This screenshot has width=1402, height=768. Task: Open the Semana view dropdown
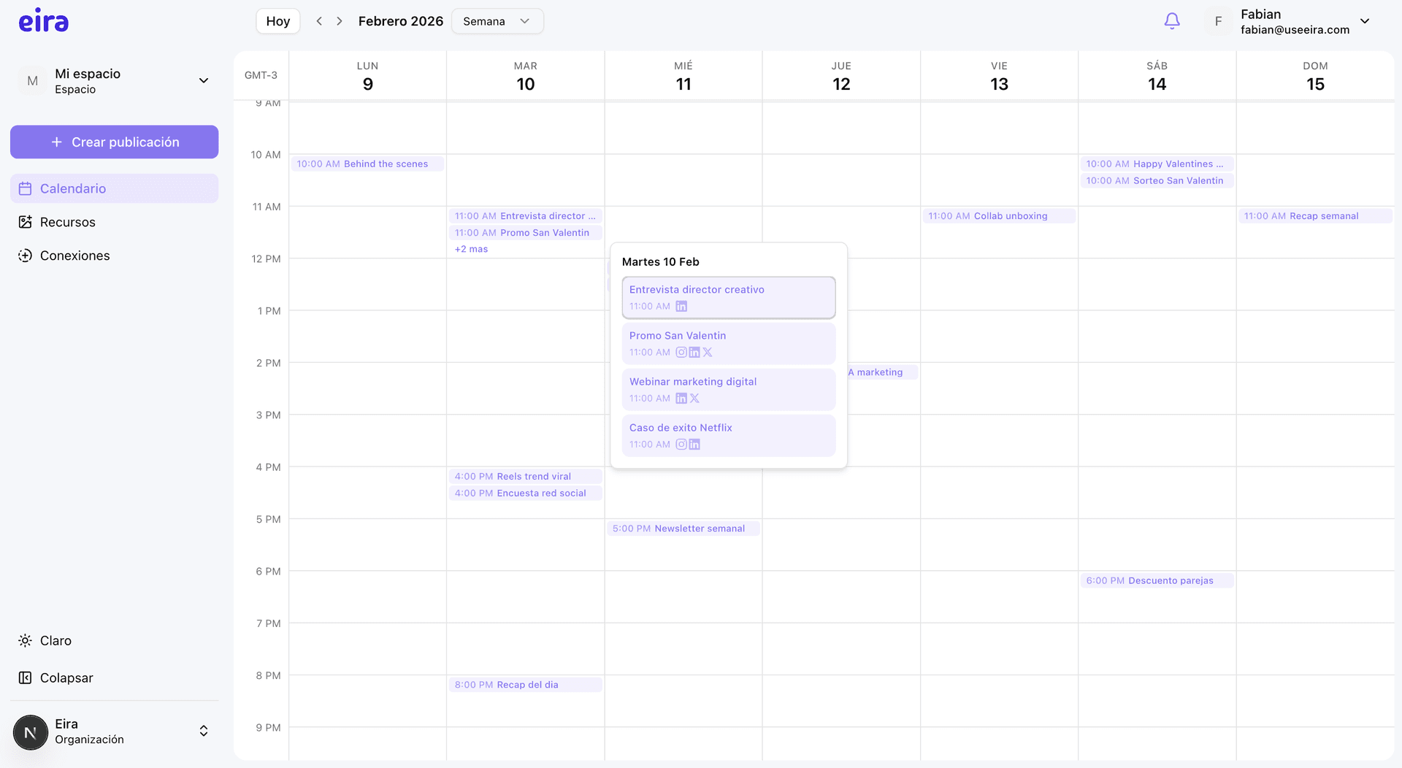[x=497, y=21]
